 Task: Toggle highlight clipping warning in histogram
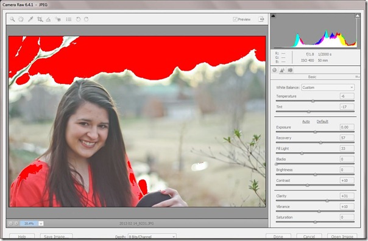[x=357, y=16]
